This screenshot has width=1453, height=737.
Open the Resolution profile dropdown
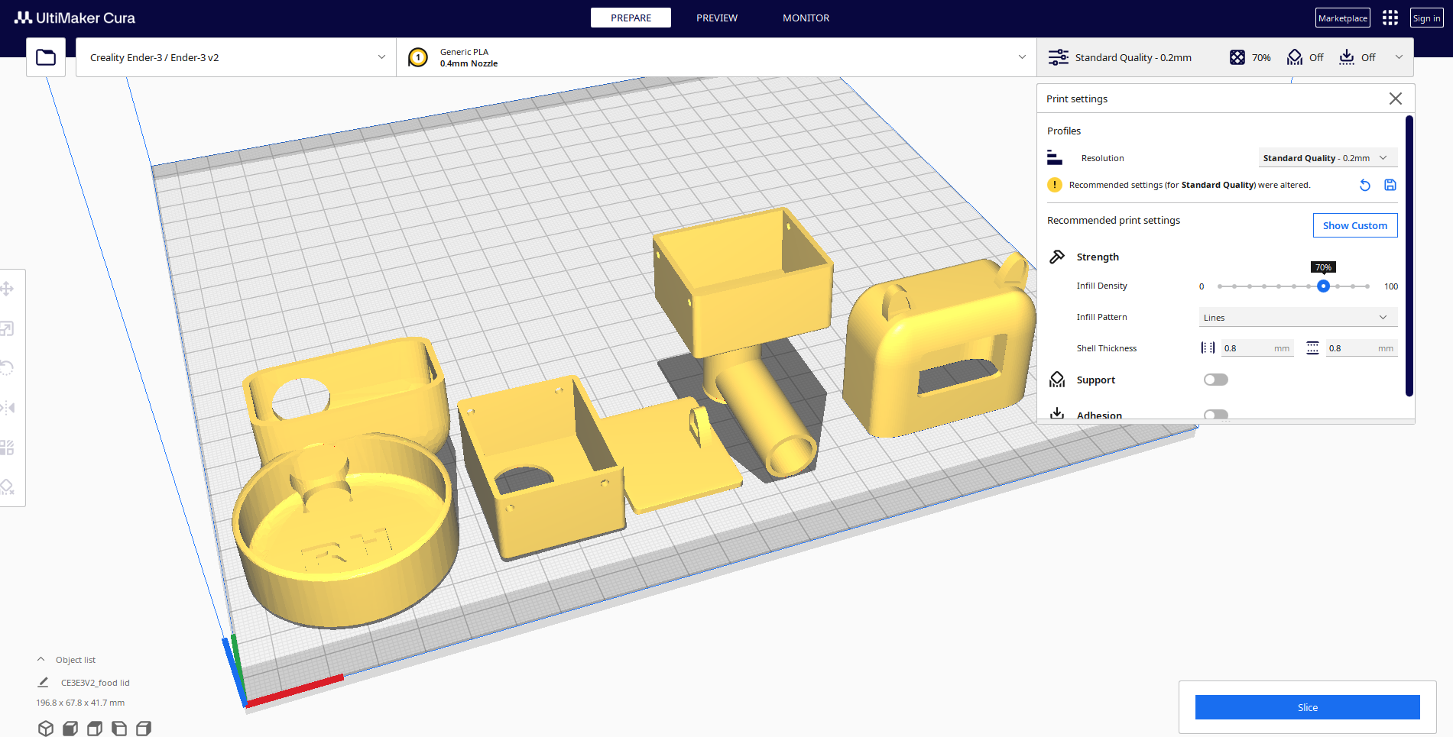coord(1328,158)
